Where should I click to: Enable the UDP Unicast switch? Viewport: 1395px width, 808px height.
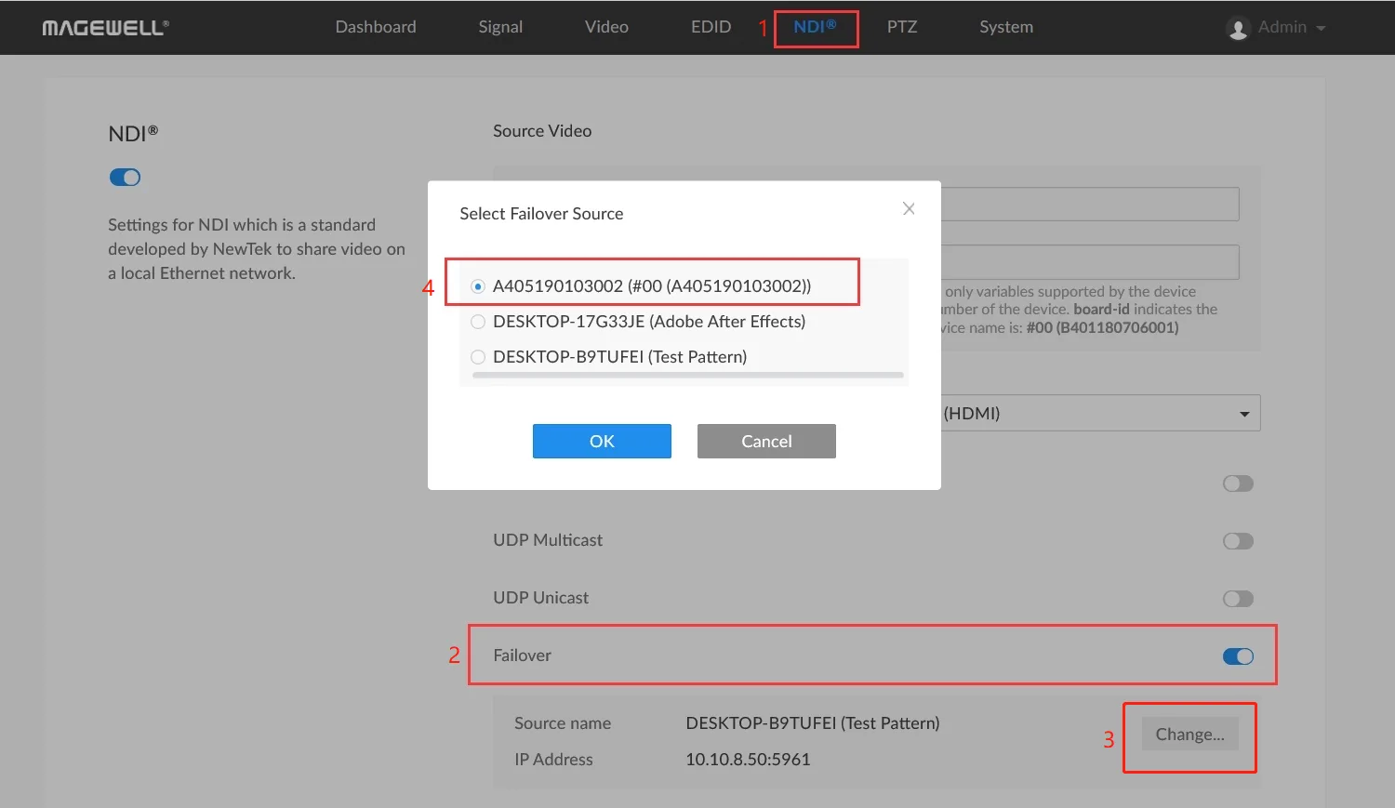tap(1238, 599)
